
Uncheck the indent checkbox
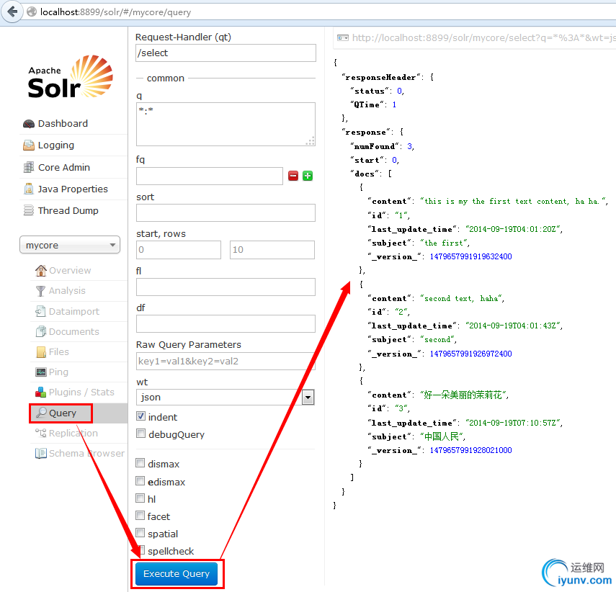coord(140,416)
